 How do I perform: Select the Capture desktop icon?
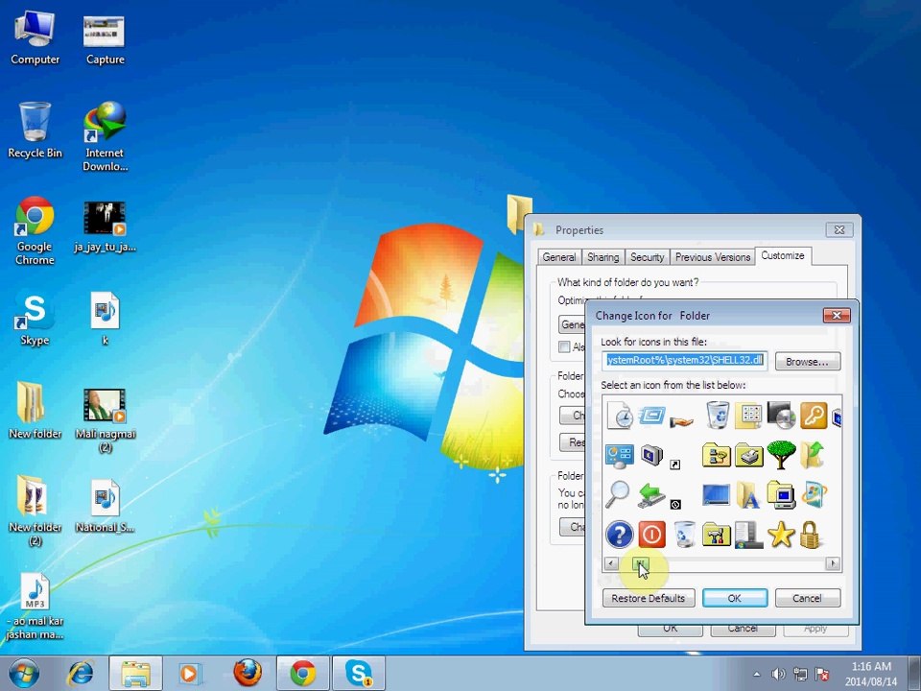point(105,38)
